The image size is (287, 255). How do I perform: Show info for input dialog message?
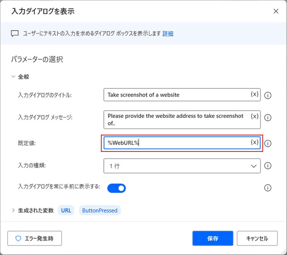tap(268, 117)
